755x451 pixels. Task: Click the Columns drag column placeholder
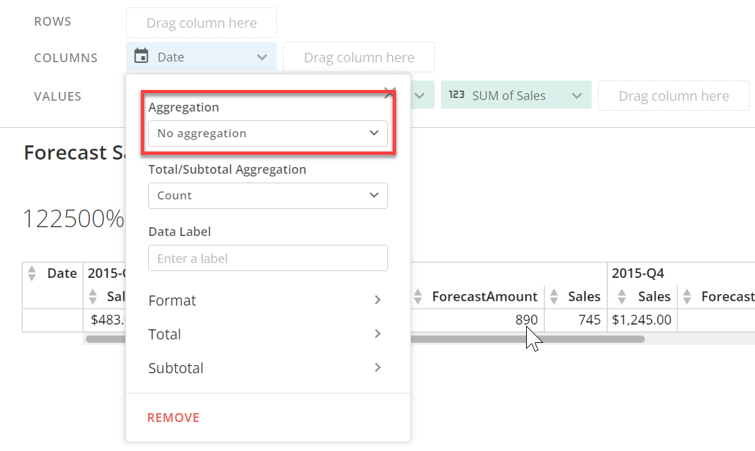tap(358, 57)
